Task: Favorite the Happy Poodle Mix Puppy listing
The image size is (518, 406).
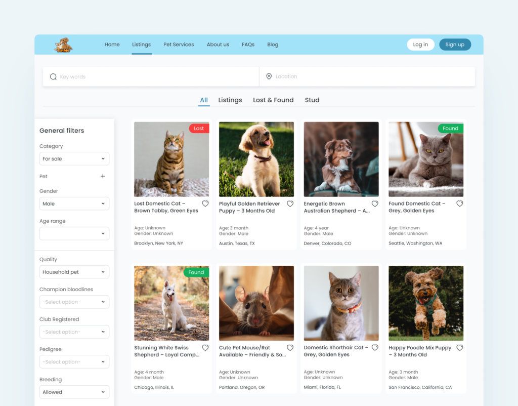Action: (459, 348)
